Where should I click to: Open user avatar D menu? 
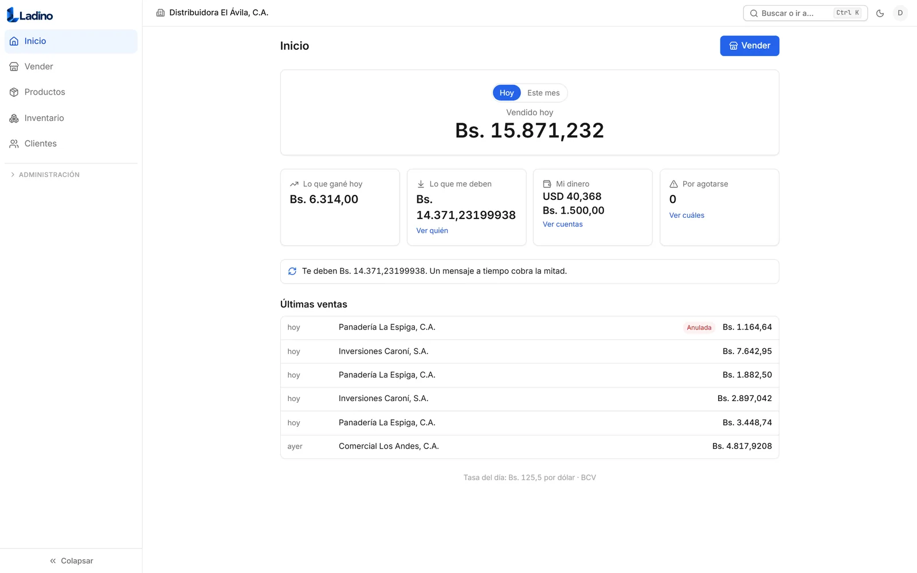(x=900, y=13)
